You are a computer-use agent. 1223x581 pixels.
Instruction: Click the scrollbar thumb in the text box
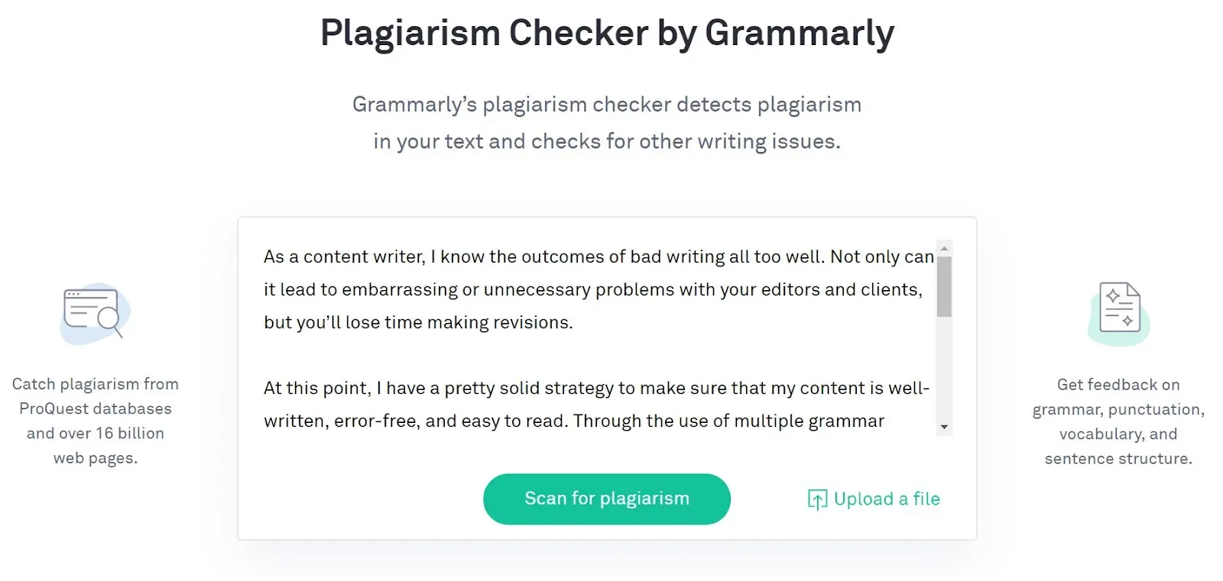point(944,286)
